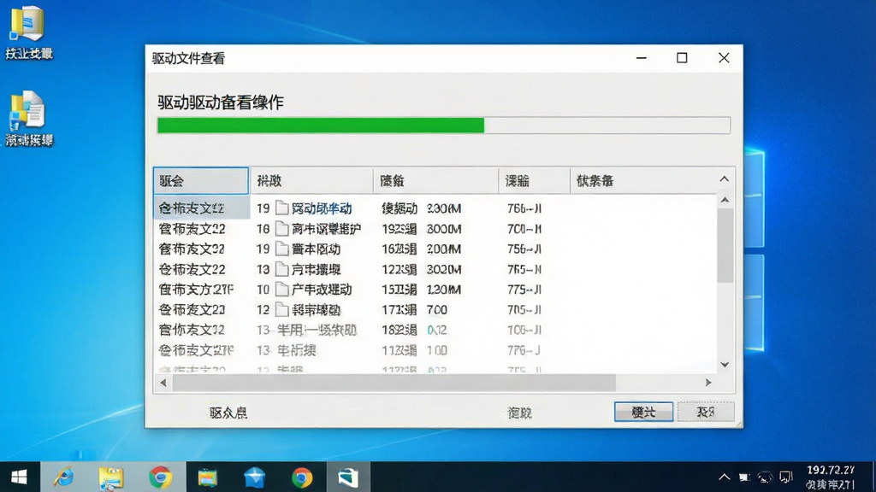Toggle the sort chevron at header's right end
This screenshot has height=492, width=876.
click(724, 179)
